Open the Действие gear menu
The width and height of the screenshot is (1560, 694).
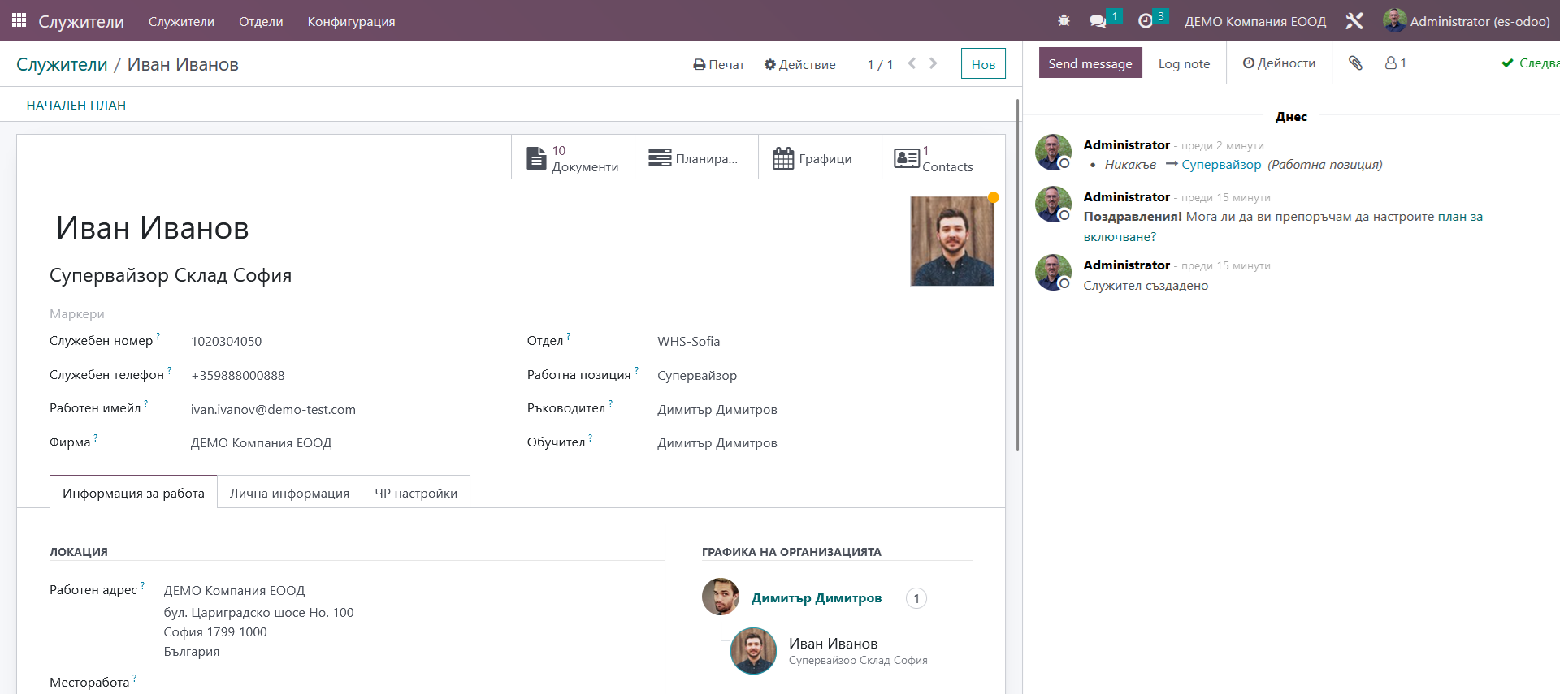tap(800, 64)
